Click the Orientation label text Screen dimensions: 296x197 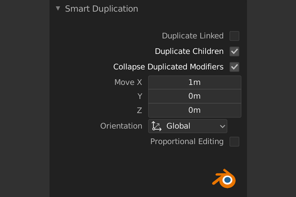(x=121, y=126)
